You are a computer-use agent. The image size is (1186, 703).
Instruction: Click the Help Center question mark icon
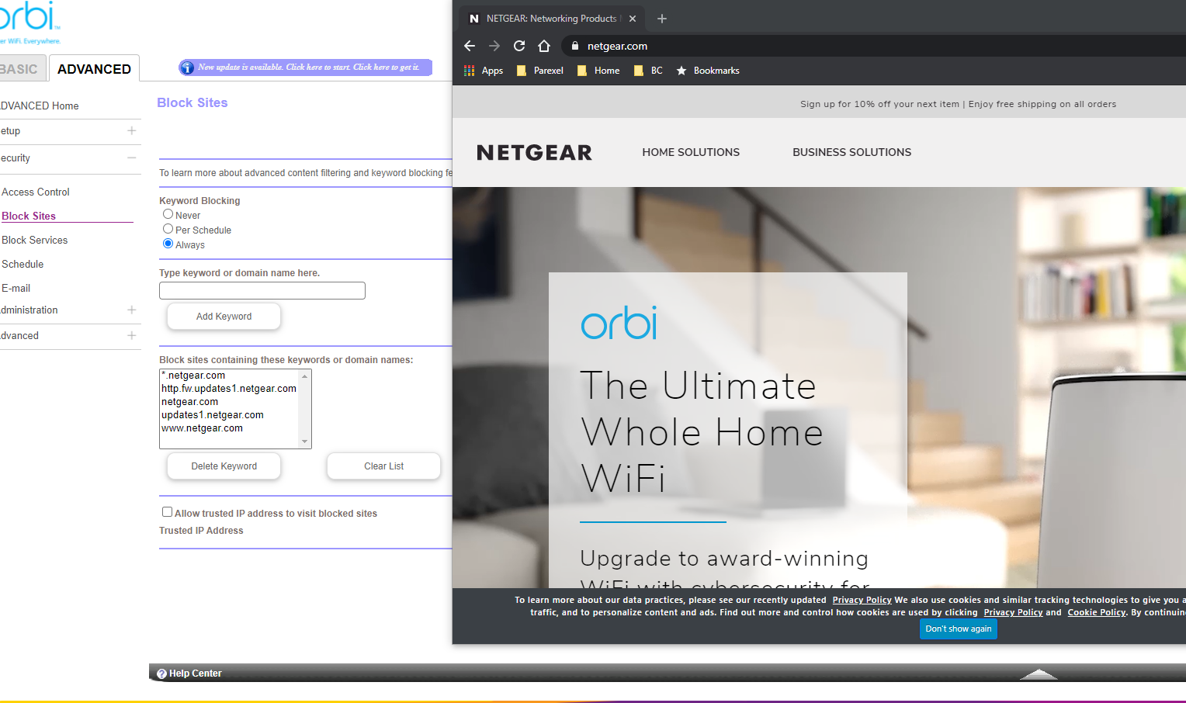161,674
